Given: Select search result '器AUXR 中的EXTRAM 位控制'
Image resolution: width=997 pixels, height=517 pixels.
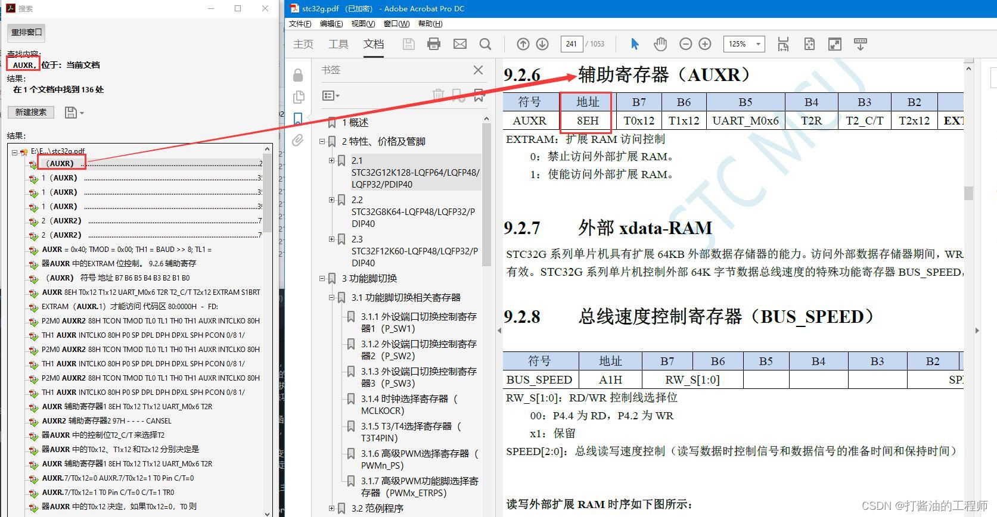Looking at the screenshot, I should pos(119,264).
